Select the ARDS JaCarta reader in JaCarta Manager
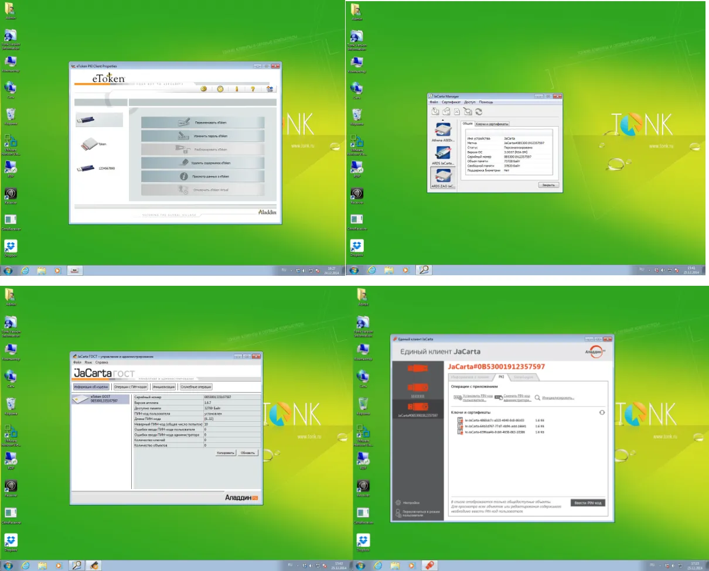The height and width of the screenshot is (571, 709). pyautogui.click(x=443, y=155)
